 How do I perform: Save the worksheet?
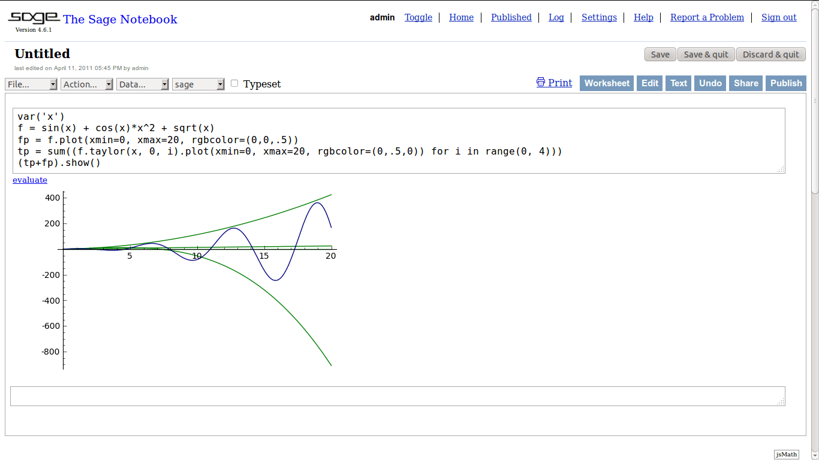click(660, 54)
